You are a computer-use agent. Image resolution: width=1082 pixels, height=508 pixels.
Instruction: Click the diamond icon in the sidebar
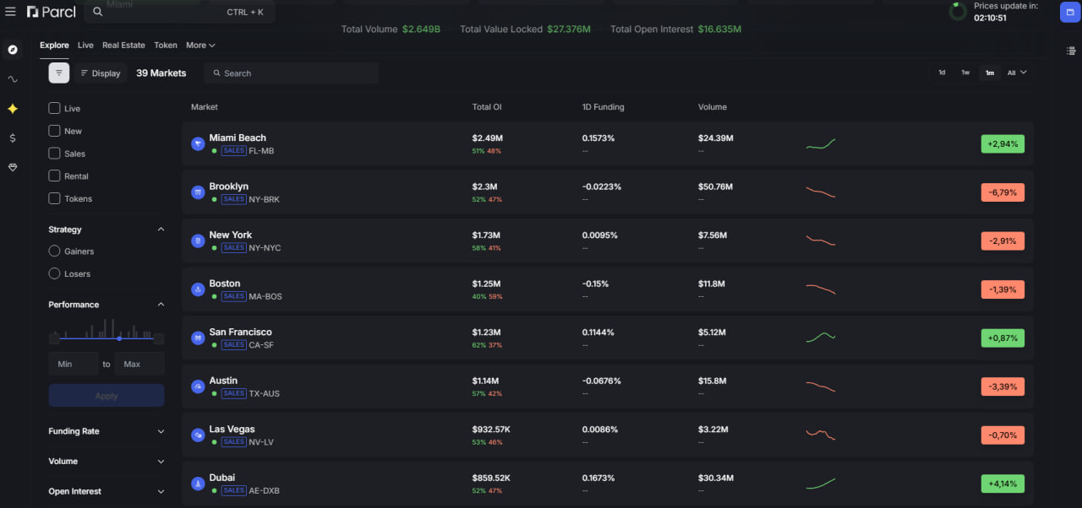12,167
